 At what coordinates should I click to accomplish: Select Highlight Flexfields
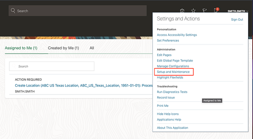click(170, 77)
